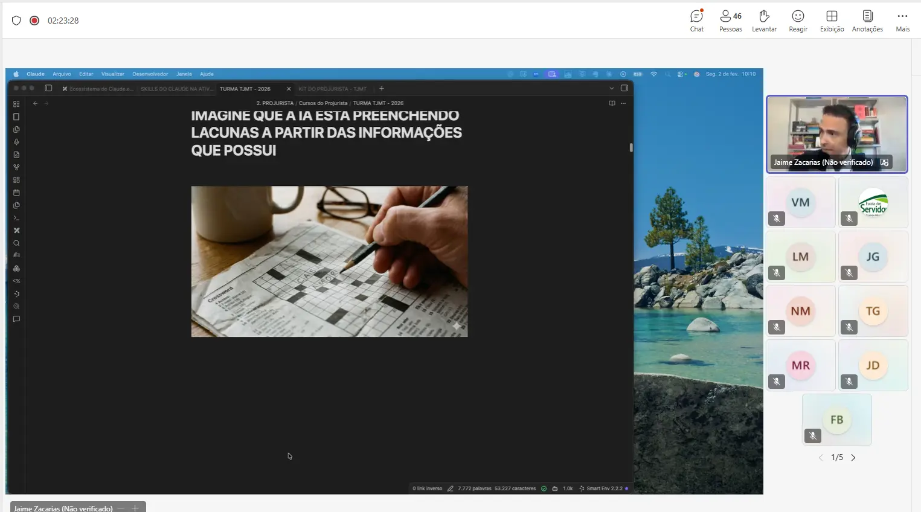Click the FB participant tile
Image resolution: width=921 pixels, height=512 pixels.
coord(836,420)
